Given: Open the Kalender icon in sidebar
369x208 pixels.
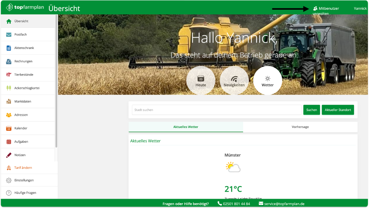Looking at the screenshot, I should (9, 128).
